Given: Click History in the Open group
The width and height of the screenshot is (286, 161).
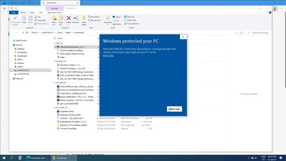Looking at the screenshot, I should click(x=117, y=24).
